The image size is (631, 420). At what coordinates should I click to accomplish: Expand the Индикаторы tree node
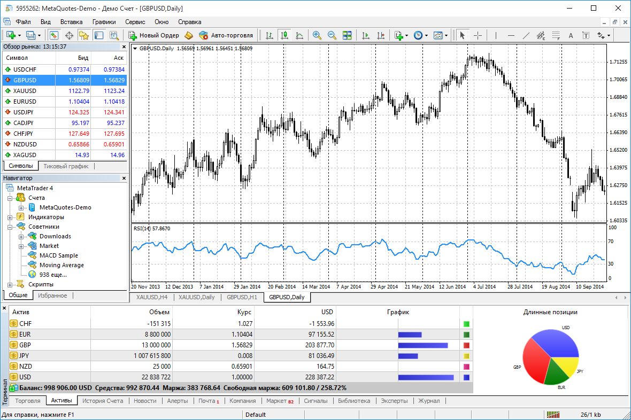pos(10,217)
